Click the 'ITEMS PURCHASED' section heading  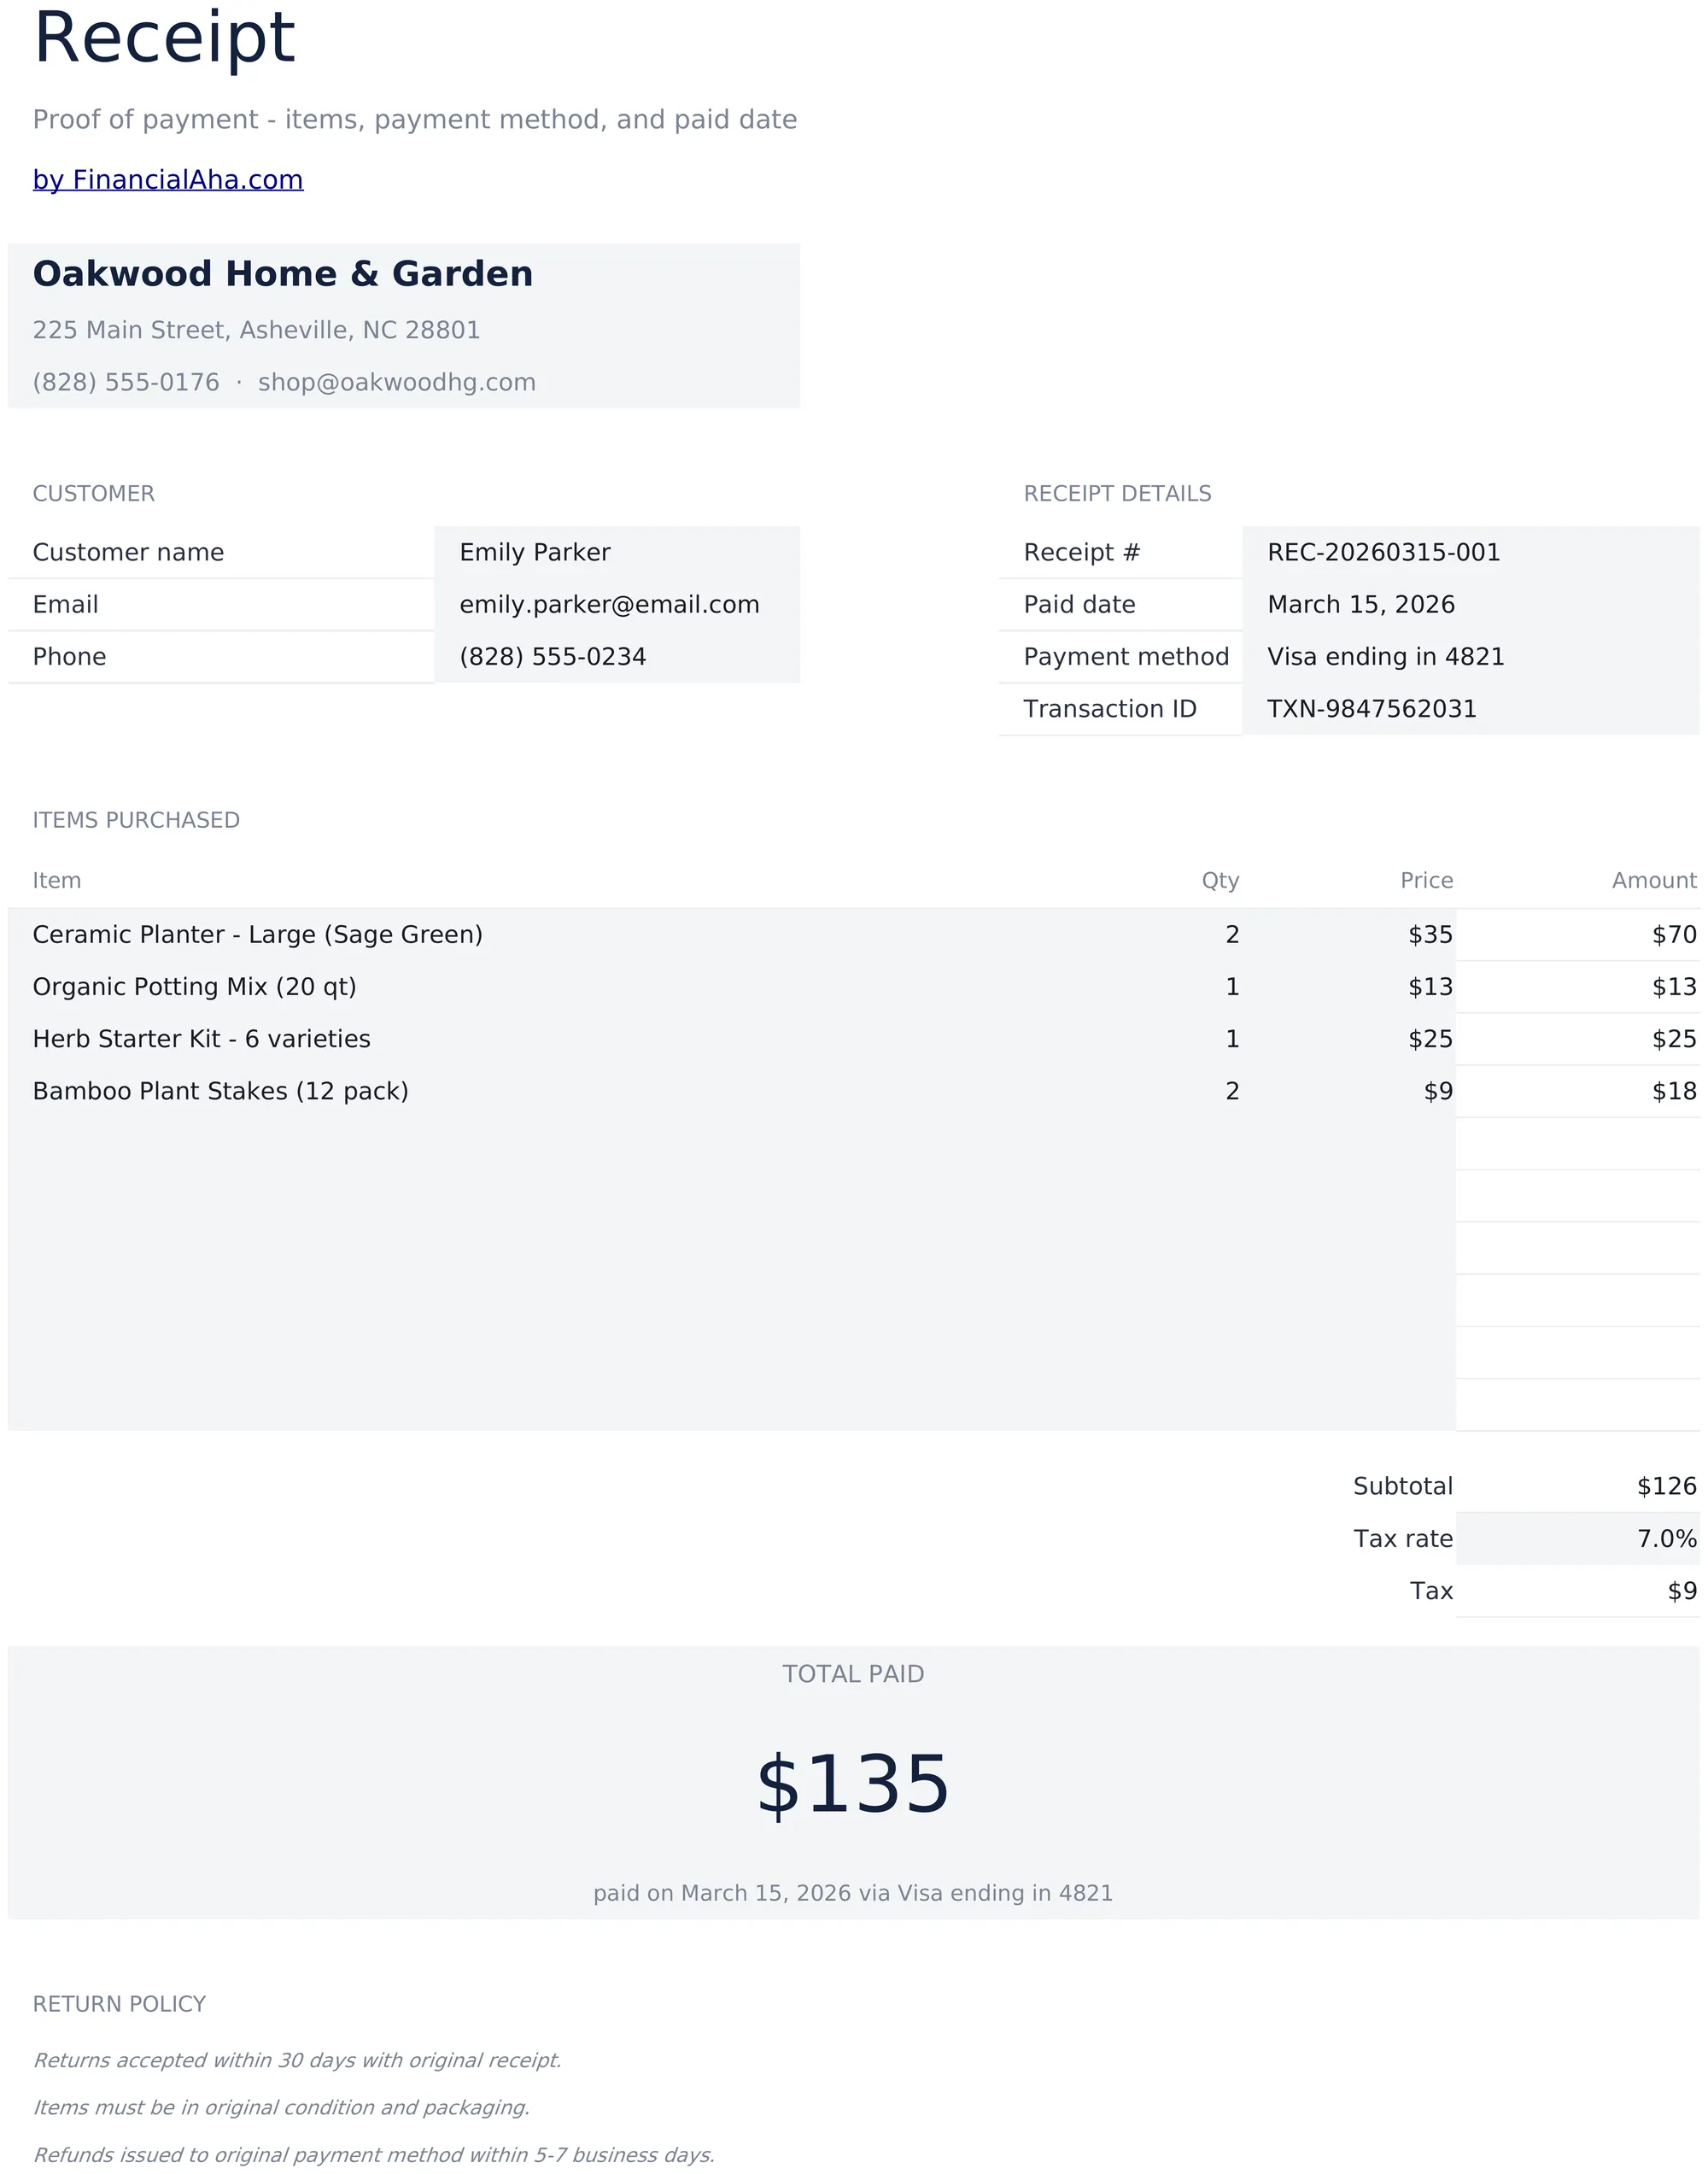(x=136, y=820)
